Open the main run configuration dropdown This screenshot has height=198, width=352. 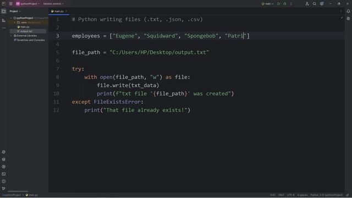pyautogui.click(x=267, y=4)
